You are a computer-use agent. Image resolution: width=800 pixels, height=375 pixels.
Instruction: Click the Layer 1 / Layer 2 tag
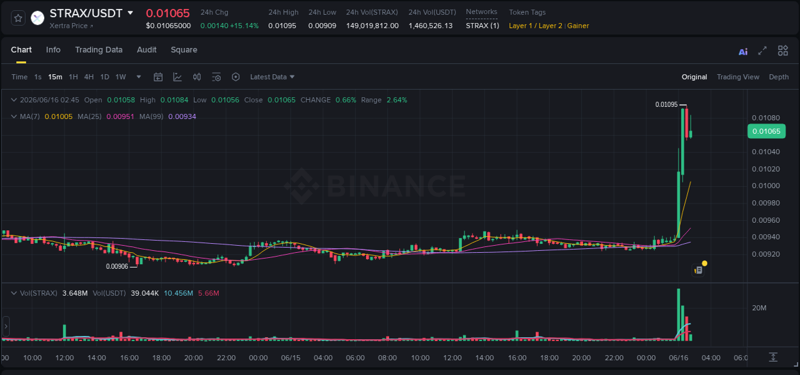coord(536,26)
